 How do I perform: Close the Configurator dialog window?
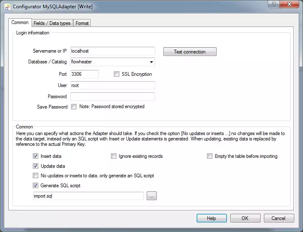[x=289, y=5]
